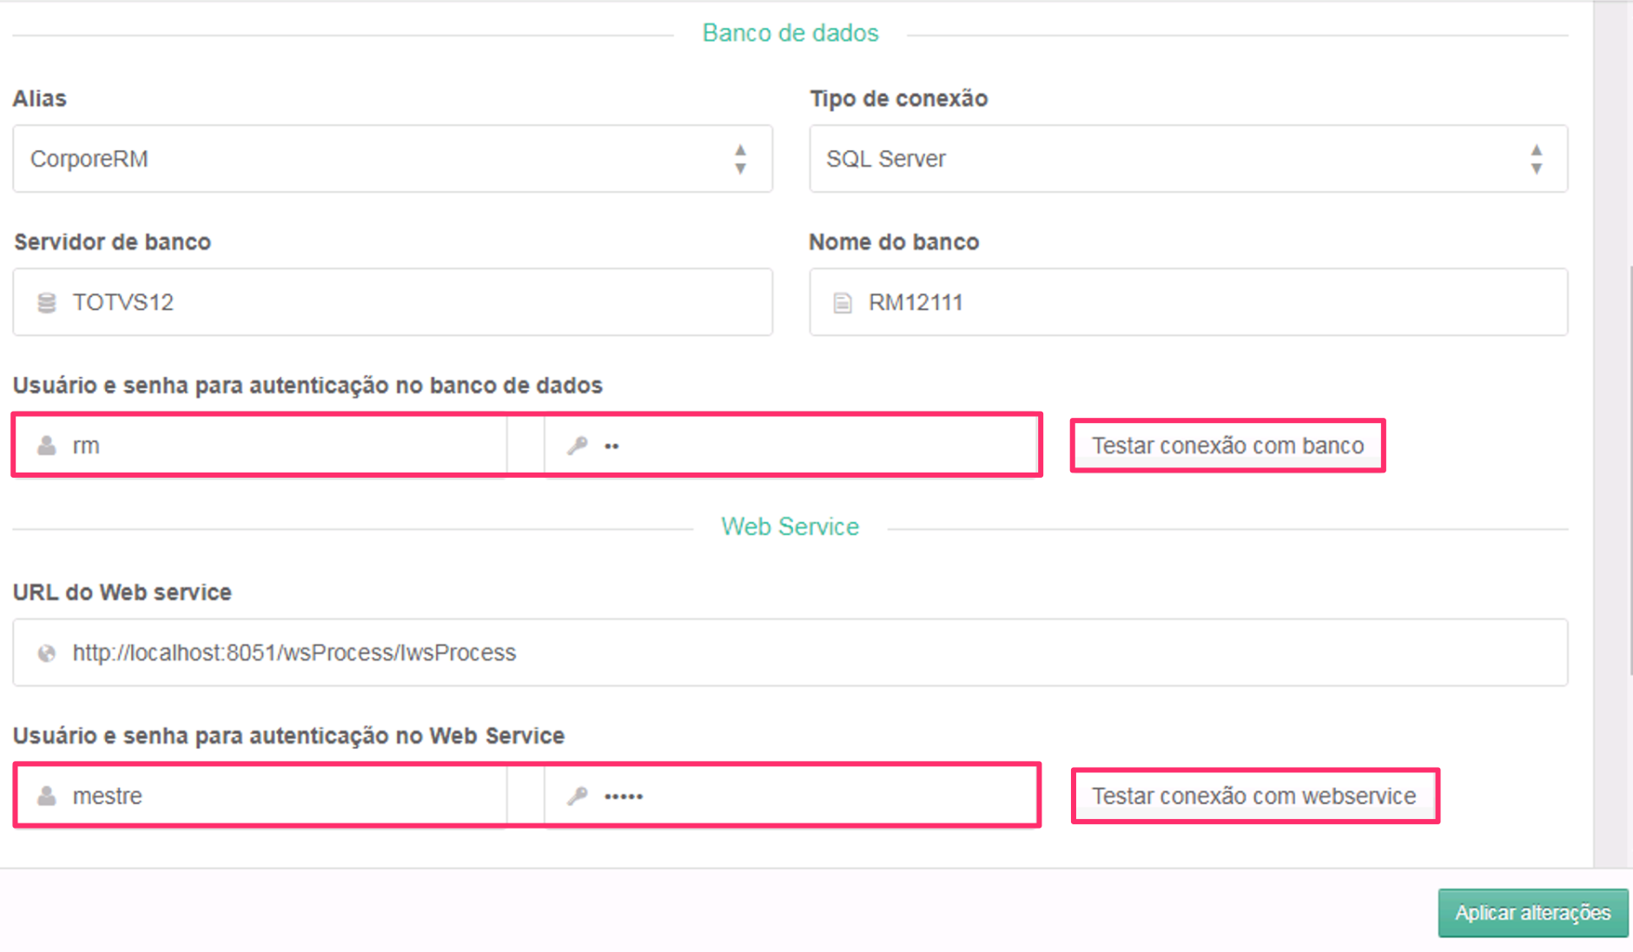Click the Tipo de conexão dropdown arrows

[x=1537, y=159]
